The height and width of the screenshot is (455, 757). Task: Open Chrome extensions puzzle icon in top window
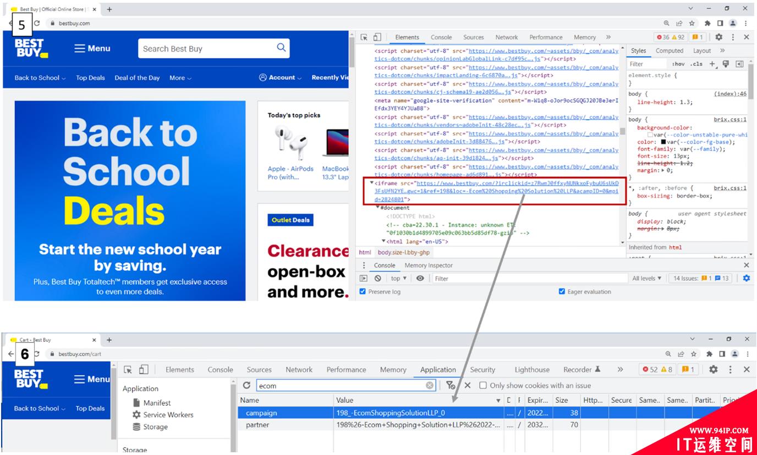coord(709,23)
